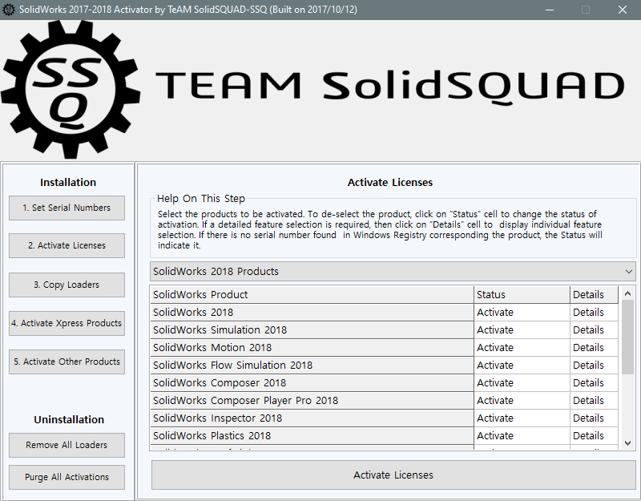Click the 'SolidWorks Product' column header

click(x=312, y=294)
